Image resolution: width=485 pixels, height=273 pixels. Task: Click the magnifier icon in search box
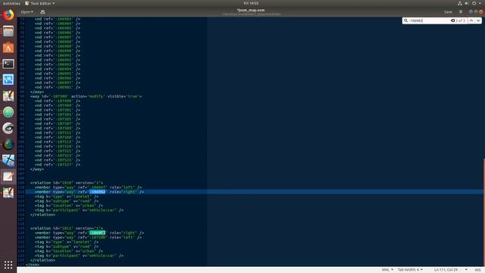coord(406,20)
